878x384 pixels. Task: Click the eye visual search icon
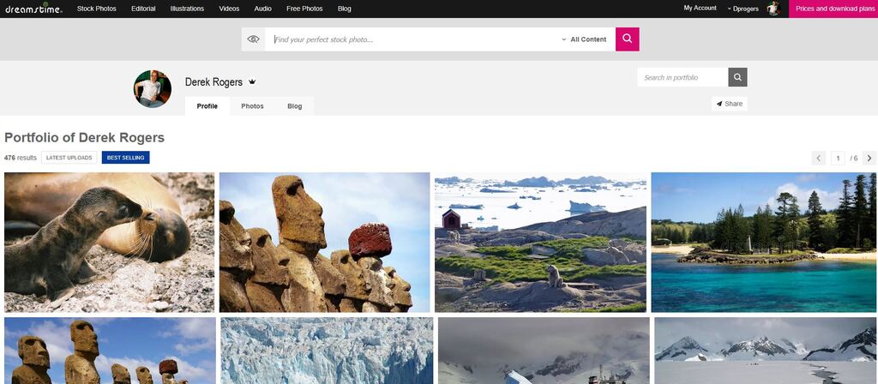253,39
